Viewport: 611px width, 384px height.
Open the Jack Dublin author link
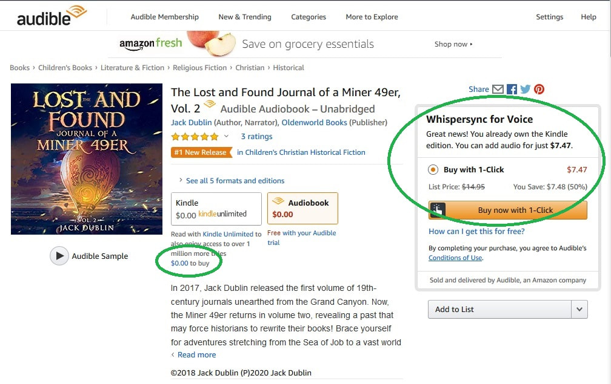191,122
